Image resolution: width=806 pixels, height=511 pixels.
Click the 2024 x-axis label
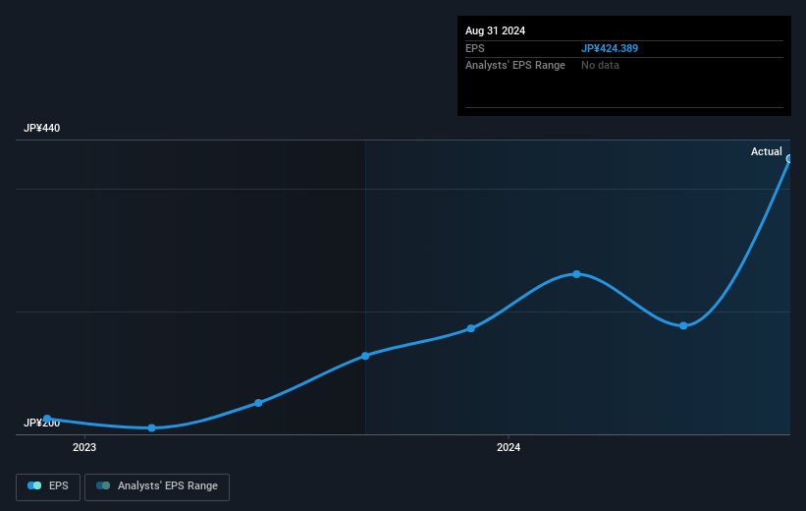tap(509, 448)
